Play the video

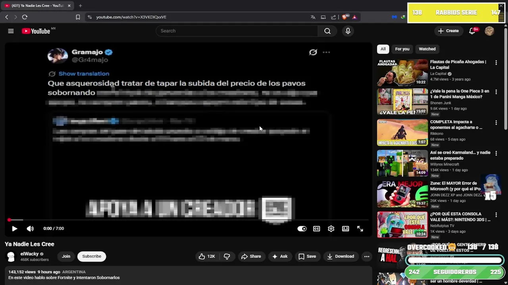[14, 228]
